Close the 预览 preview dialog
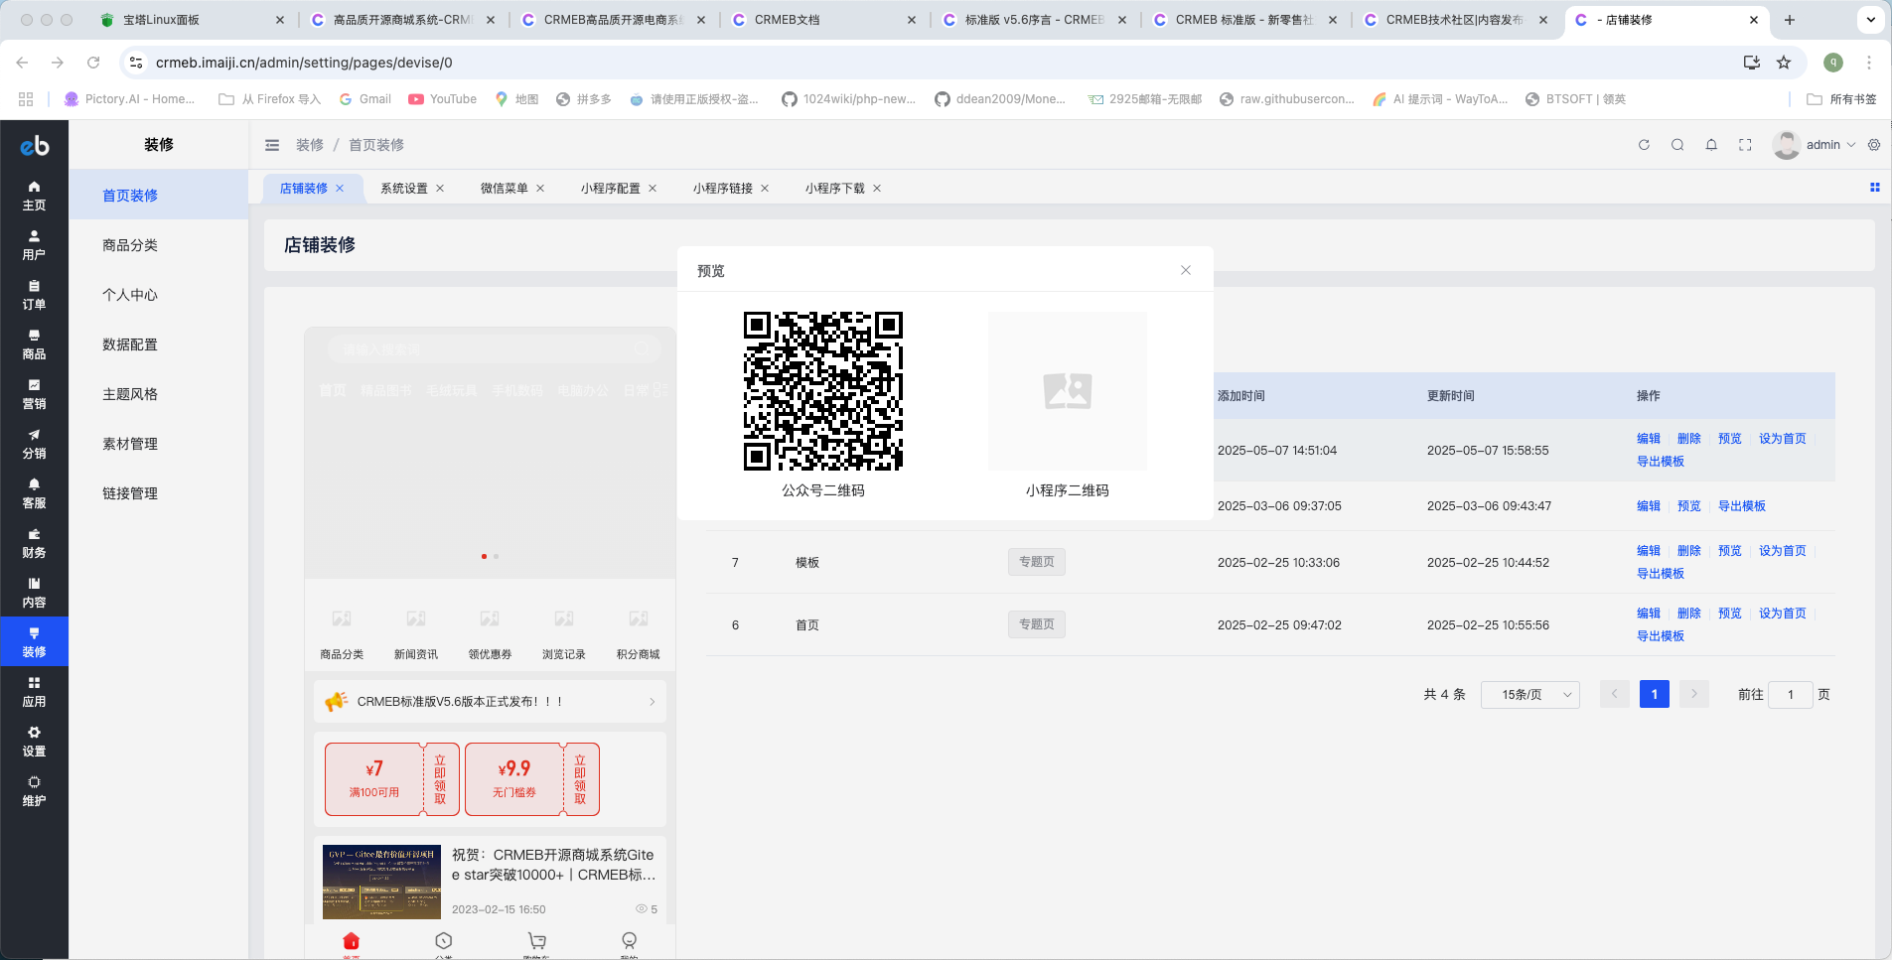1892x960 pixels. 1186,270
